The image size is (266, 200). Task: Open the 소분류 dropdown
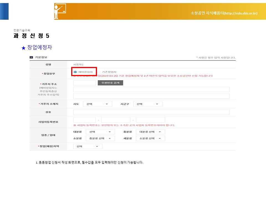100,138
